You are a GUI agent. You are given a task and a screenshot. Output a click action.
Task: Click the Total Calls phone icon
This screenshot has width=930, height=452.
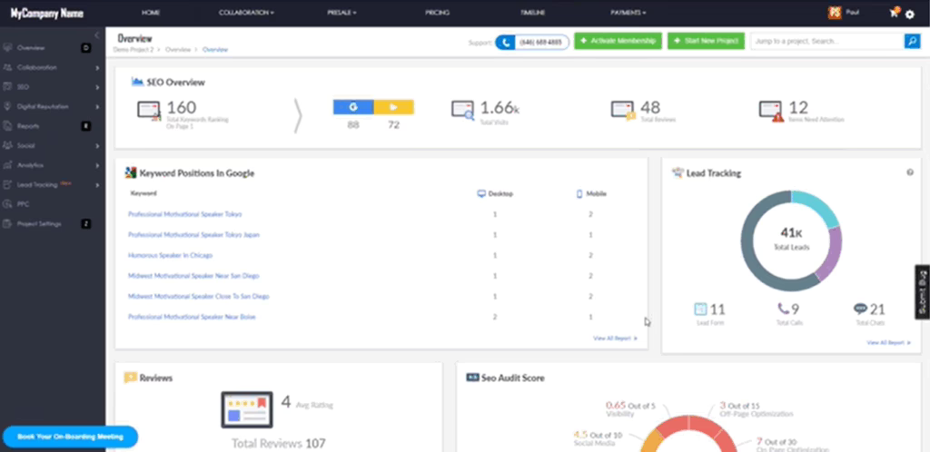[783, 309]
